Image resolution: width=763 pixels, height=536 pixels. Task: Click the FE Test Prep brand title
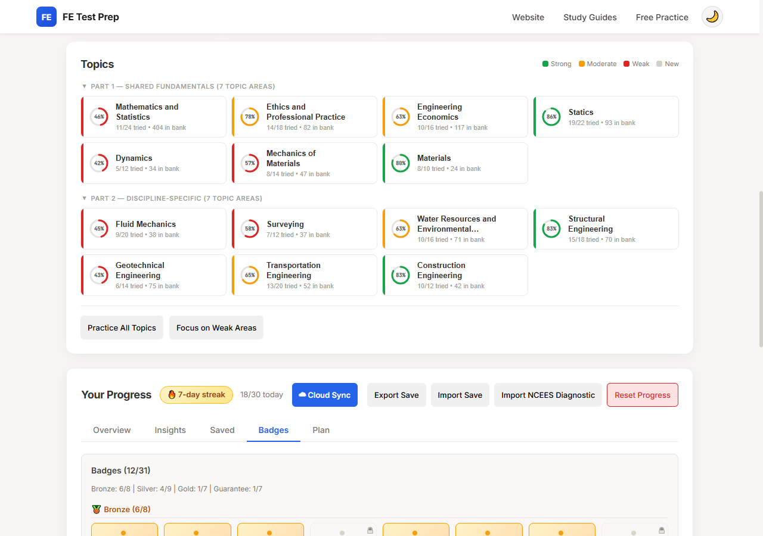tap(91, 17)
